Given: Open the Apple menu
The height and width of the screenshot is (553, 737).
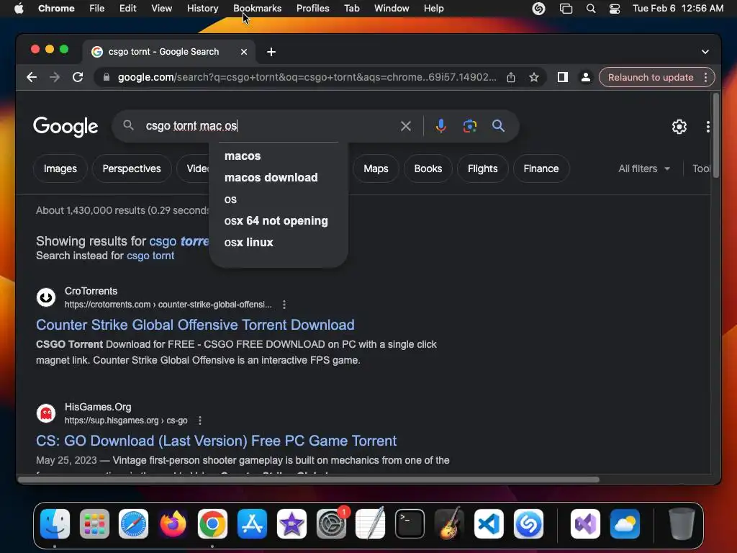Looking at the screenshot, I should point(19,9).
